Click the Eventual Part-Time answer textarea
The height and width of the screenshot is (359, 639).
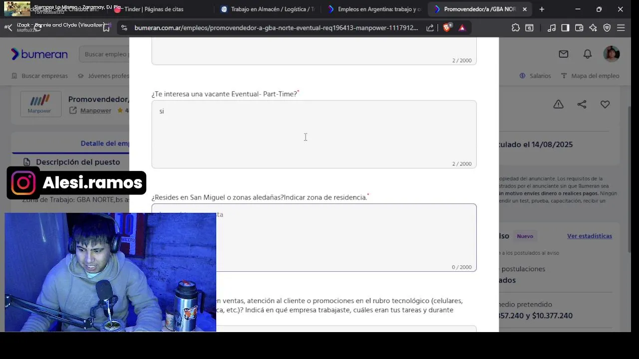[x=314, y=134]
